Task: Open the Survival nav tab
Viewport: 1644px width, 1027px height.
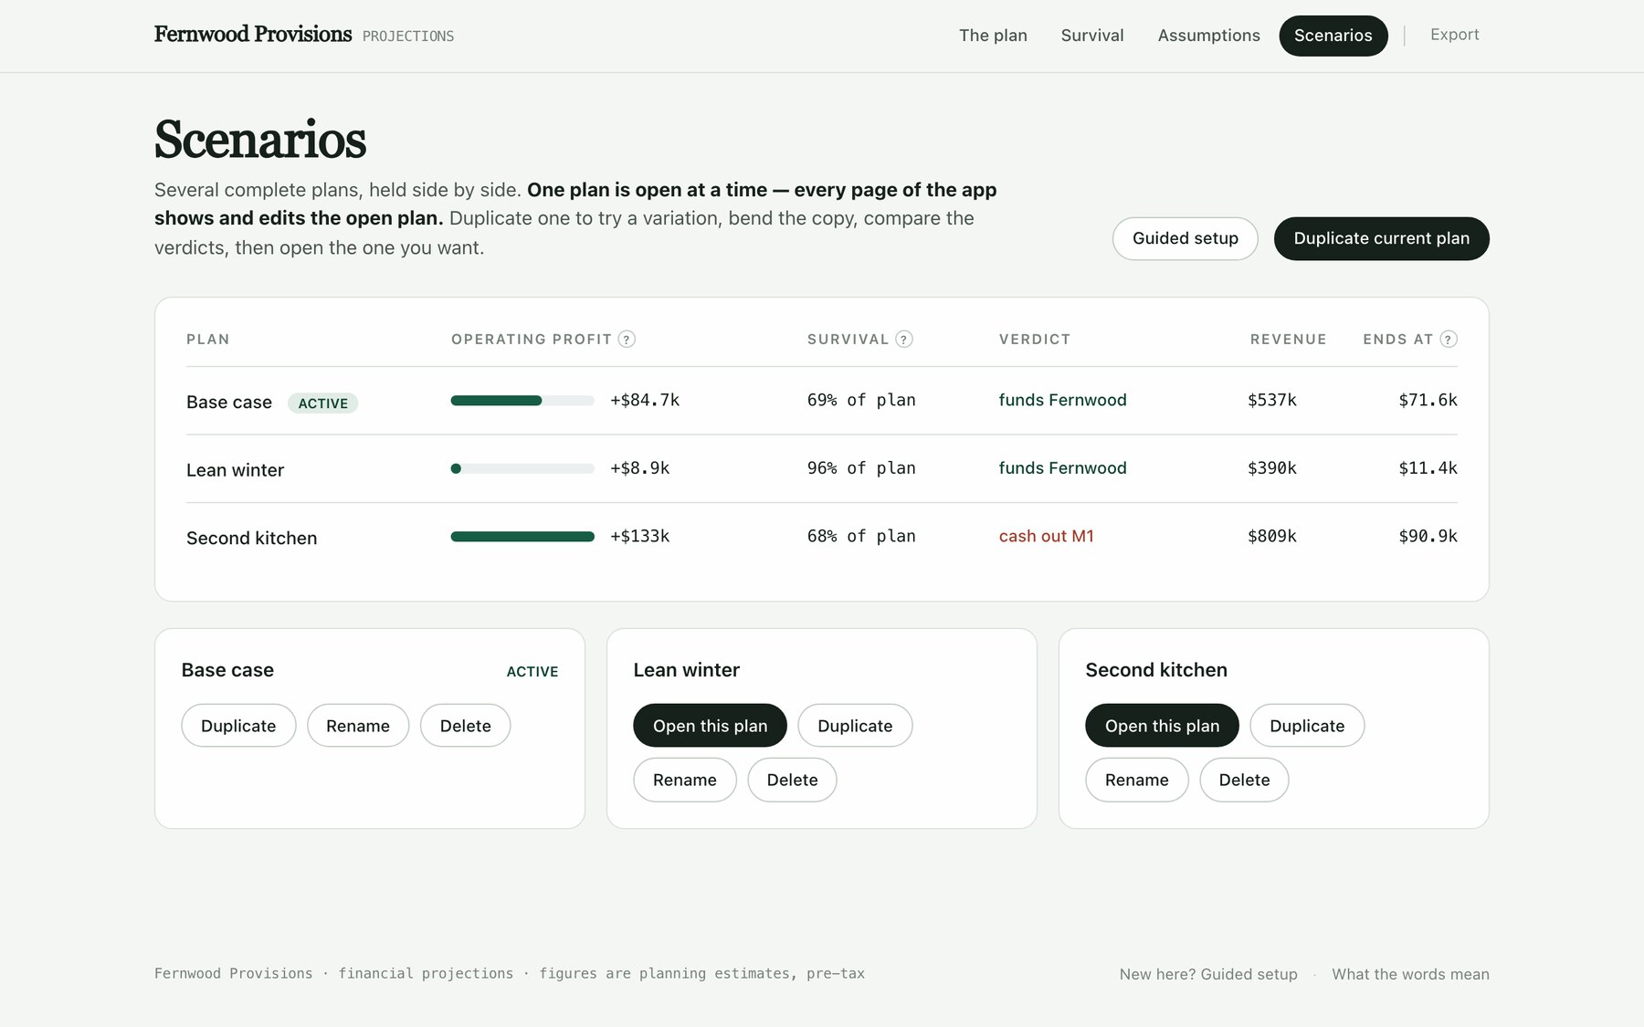Action: (x=1092, y=36)
